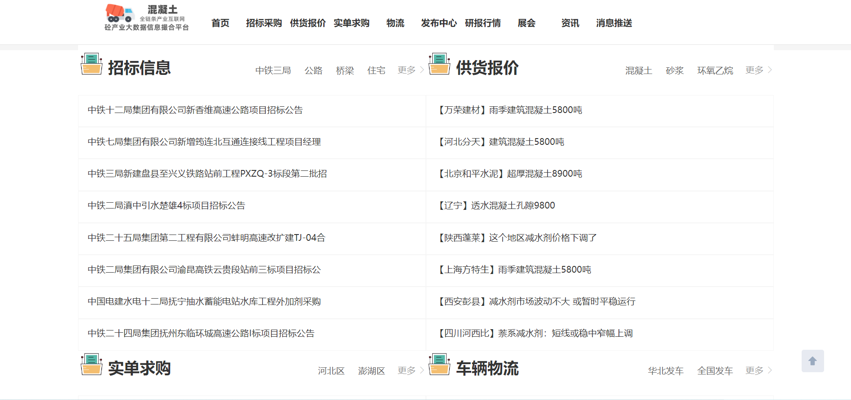Open 中国电建水电十二局抚宁 listing
The width and height of the screenshot is (851, 400).
[204, 302]
